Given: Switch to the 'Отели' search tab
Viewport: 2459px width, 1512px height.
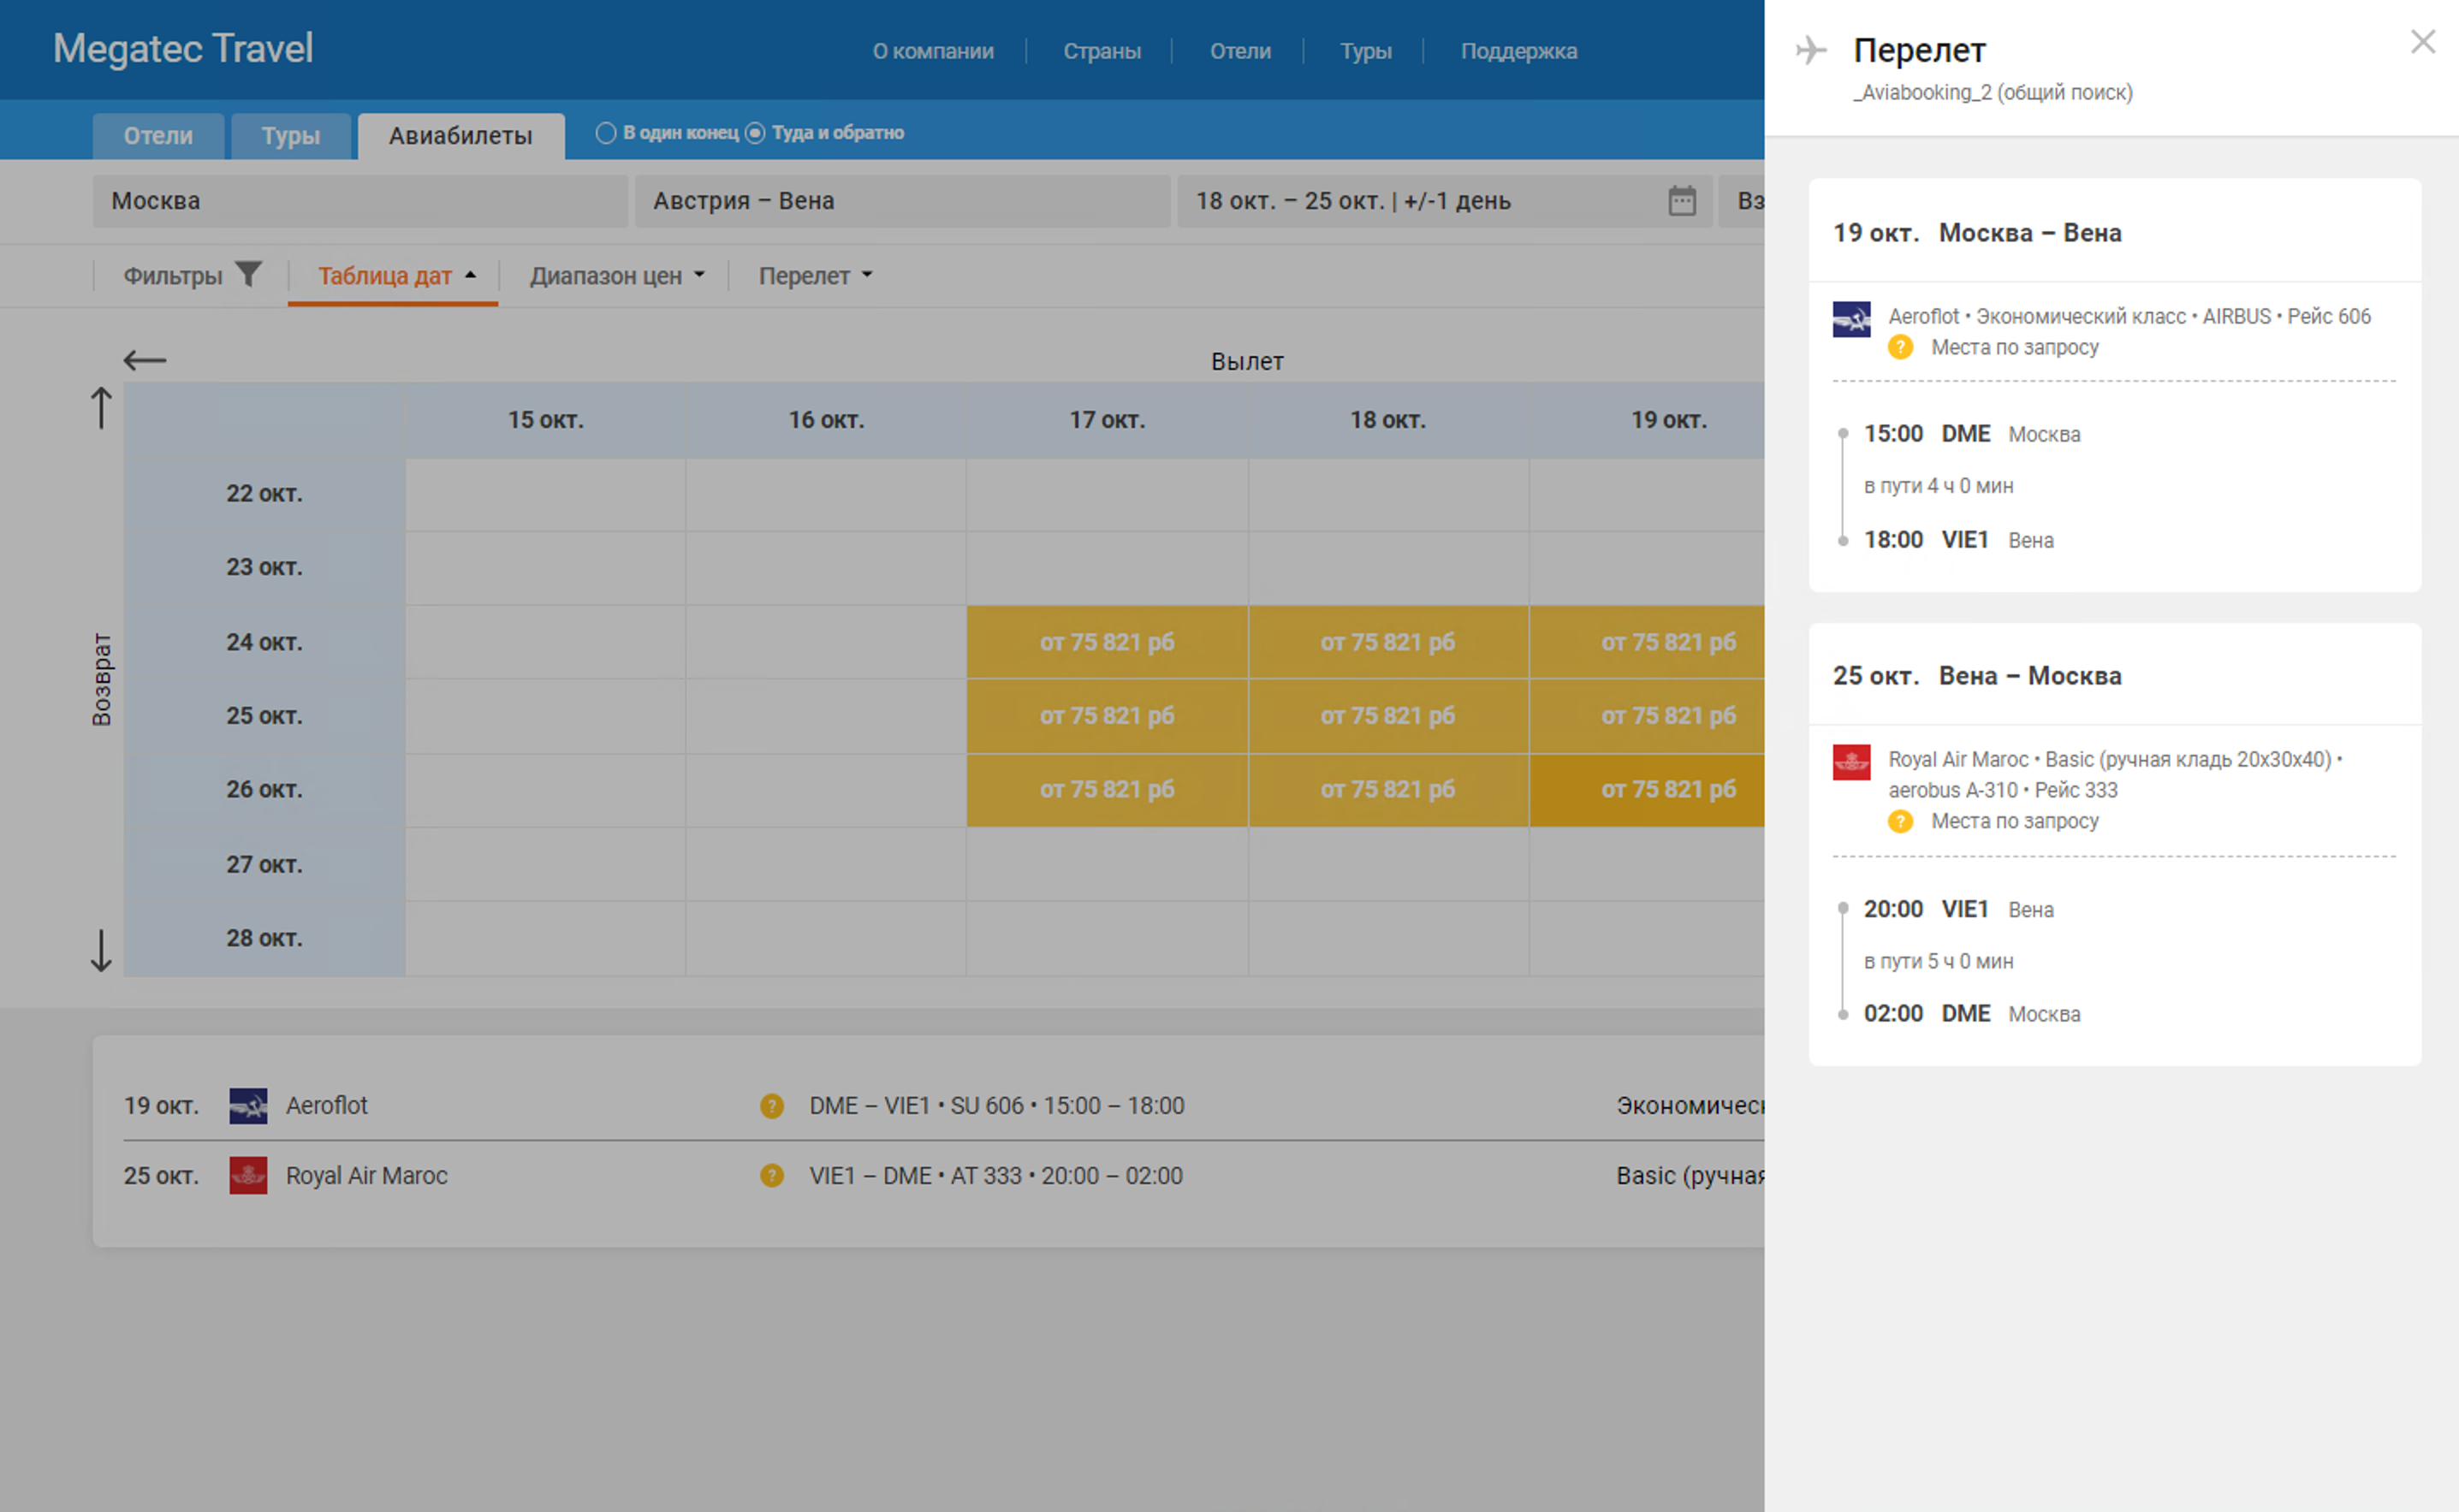Looking at the screenshot, I should click(x=158, y=136).
